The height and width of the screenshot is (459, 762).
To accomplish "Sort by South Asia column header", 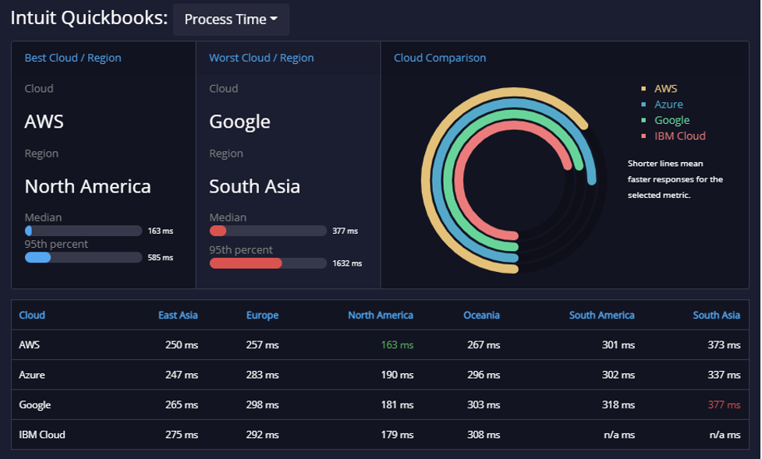I will tap(716, 316).
